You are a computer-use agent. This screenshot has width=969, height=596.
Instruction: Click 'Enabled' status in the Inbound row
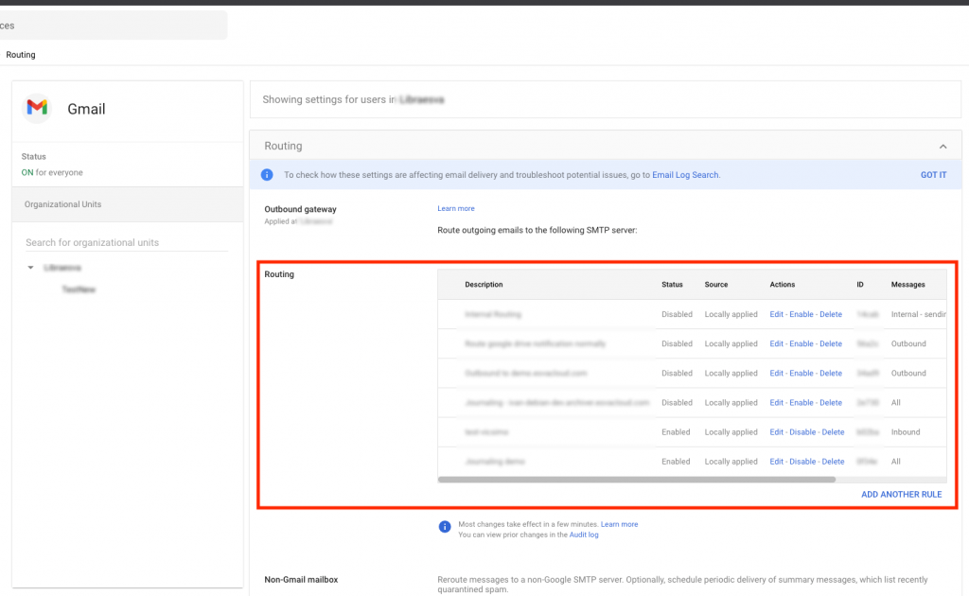[676, 431]
